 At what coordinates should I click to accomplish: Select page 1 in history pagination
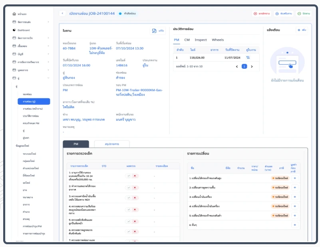[x=244, y=66]
